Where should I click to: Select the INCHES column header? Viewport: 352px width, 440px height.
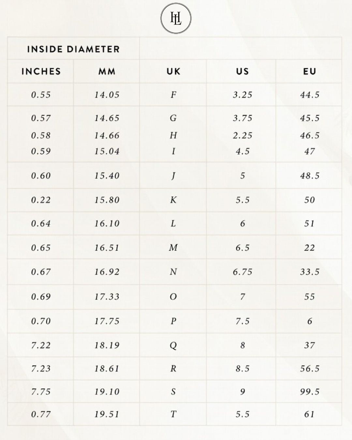tap(41, 71)
